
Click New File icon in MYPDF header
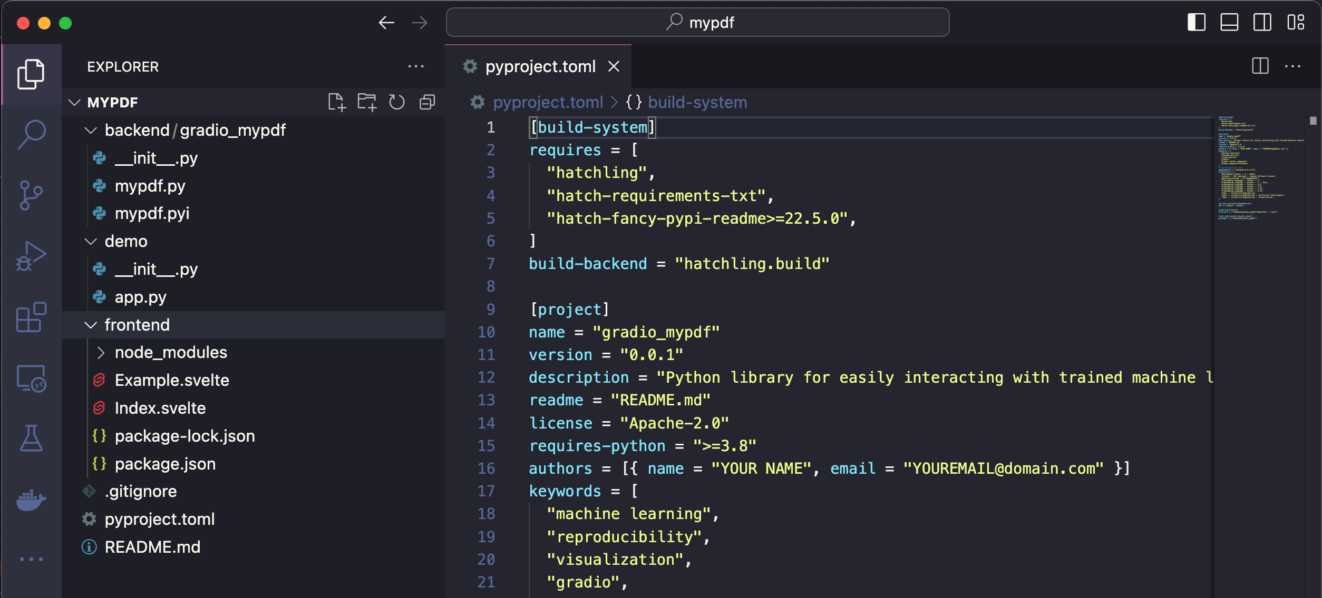(336, 102)
